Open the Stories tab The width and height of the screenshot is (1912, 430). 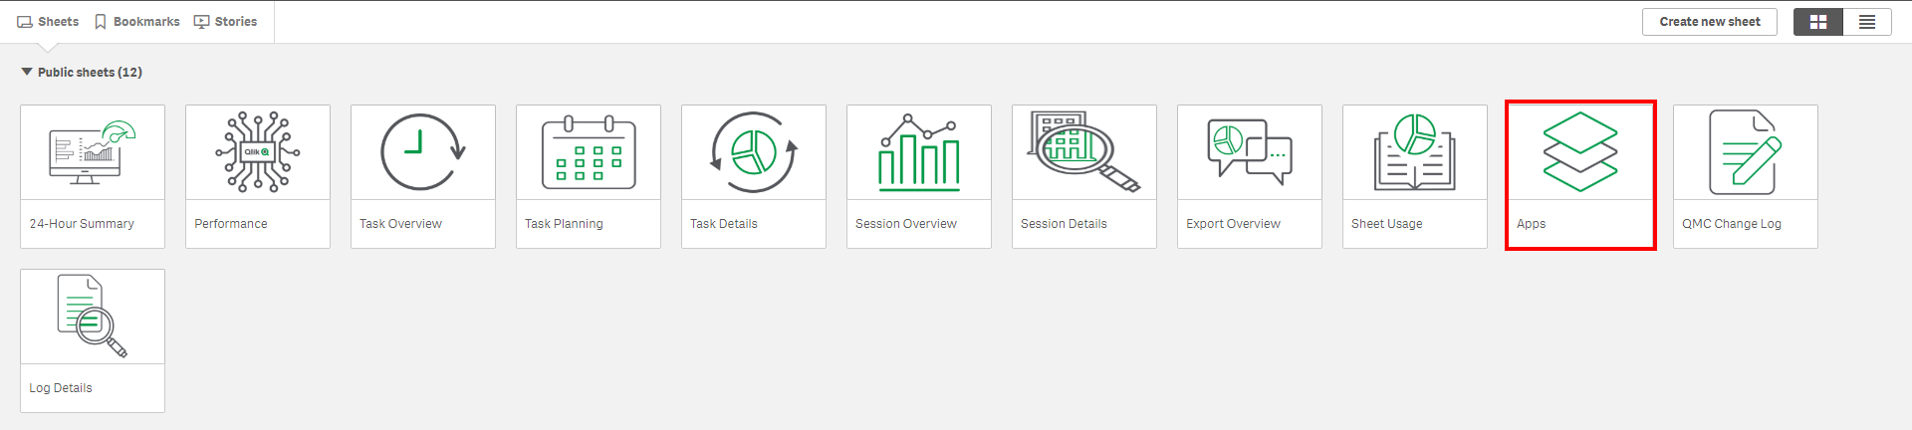pyautogui.click(x=225, y=21)
